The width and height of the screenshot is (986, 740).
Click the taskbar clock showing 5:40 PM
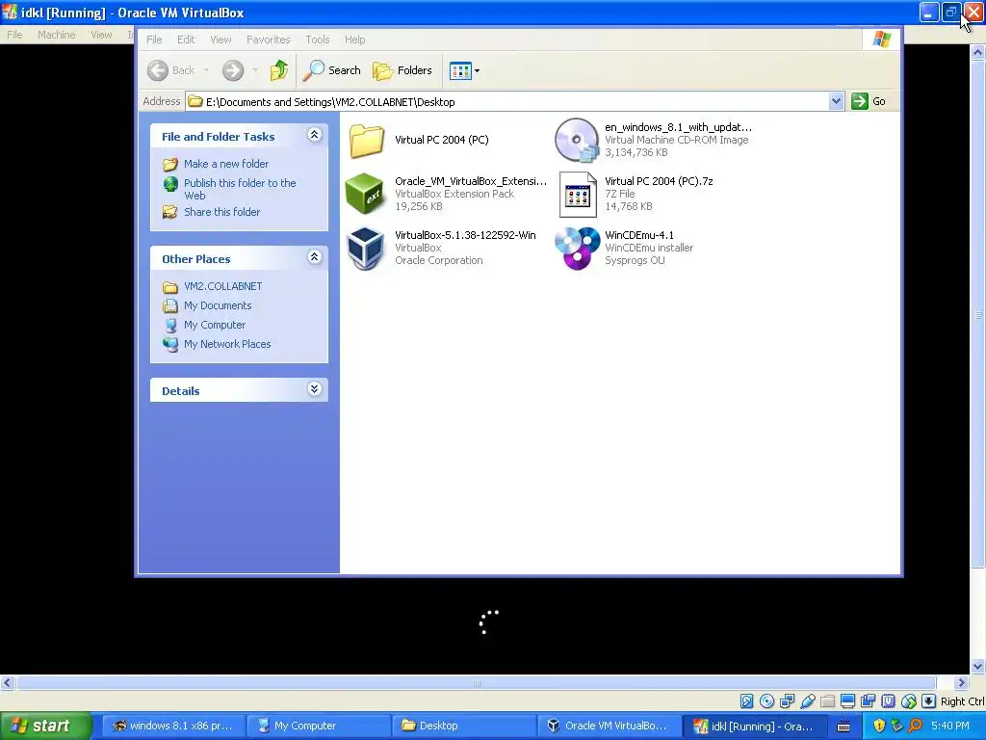click(x=950, y=726)
